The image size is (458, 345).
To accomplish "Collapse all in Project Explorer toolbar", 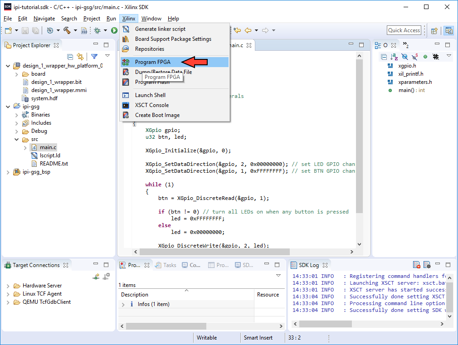I will (x=70, y=57).
